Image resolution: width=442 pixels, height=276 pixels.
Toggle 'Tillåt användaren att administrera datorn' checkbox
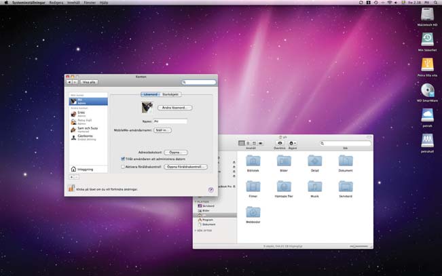[123, 159]
